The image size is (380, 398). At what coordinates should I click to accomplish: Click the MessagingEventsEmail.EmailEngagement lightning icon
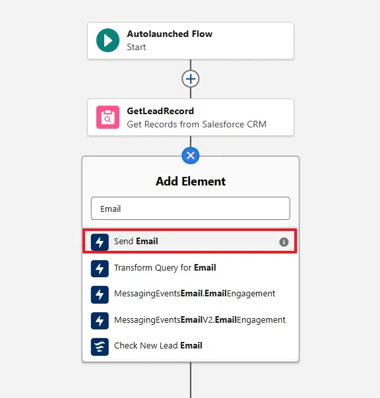pyautogui.click(x=100, y=294)
